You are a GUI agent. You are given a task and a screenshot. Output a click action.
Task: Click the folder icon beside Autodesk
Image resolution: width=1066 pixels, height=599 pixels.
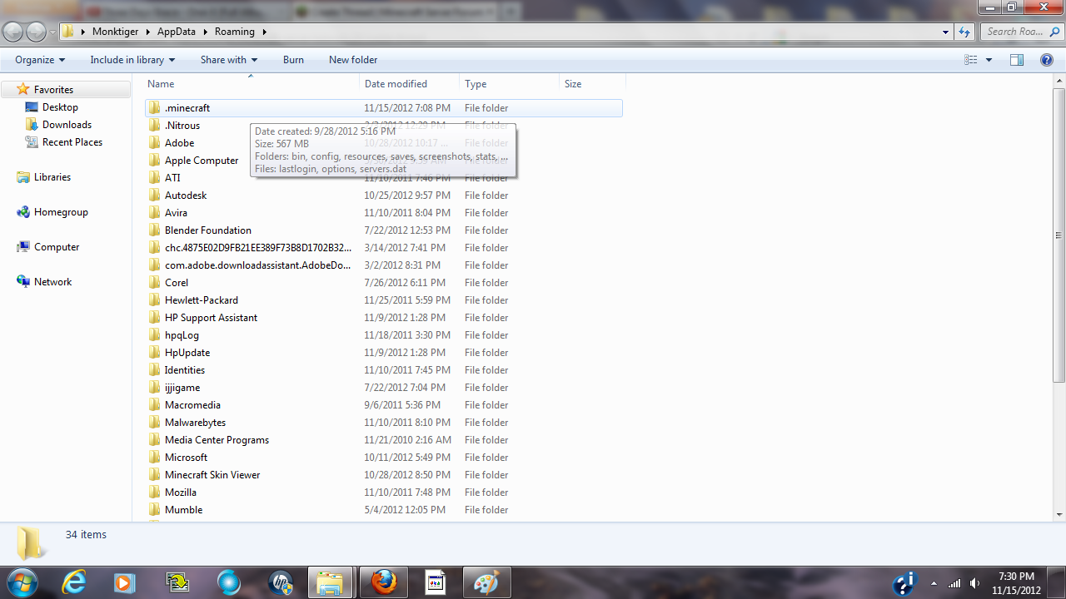click(x=155, y=196)
